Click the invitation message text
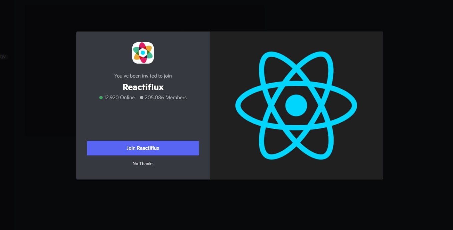 pyautogui.click(x=143, y=76)
